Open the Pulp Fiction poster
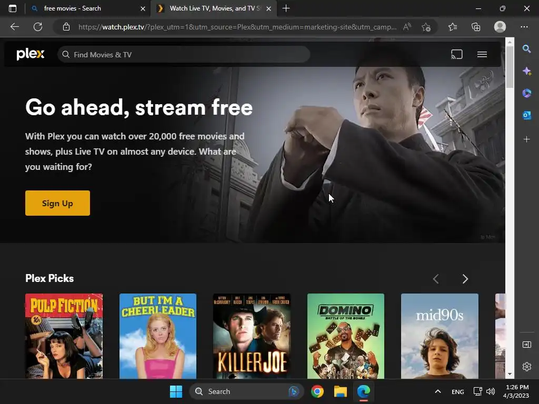Viewport: 539px width, 404px height. 64,336
